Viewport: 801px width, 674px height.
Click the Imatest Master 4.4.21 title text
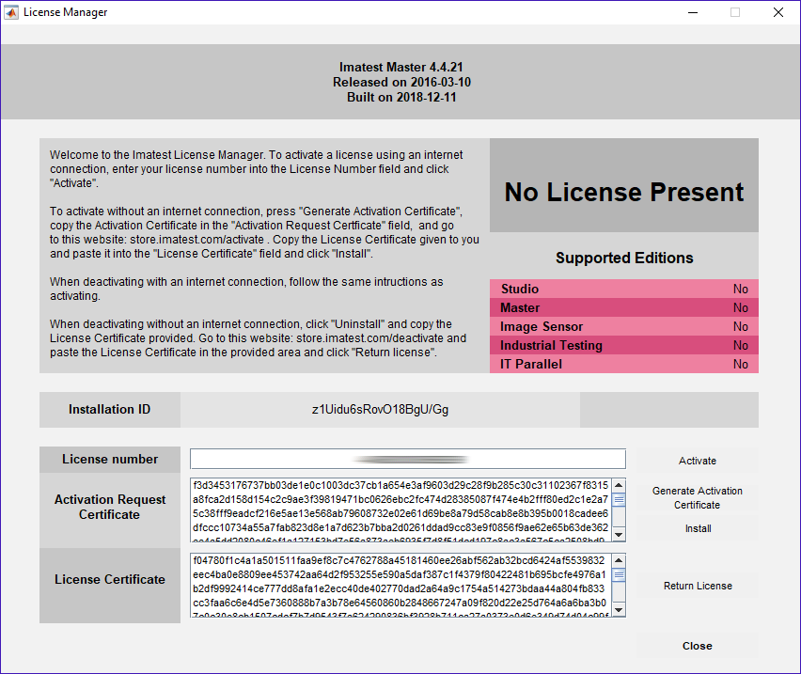point(401,68)
